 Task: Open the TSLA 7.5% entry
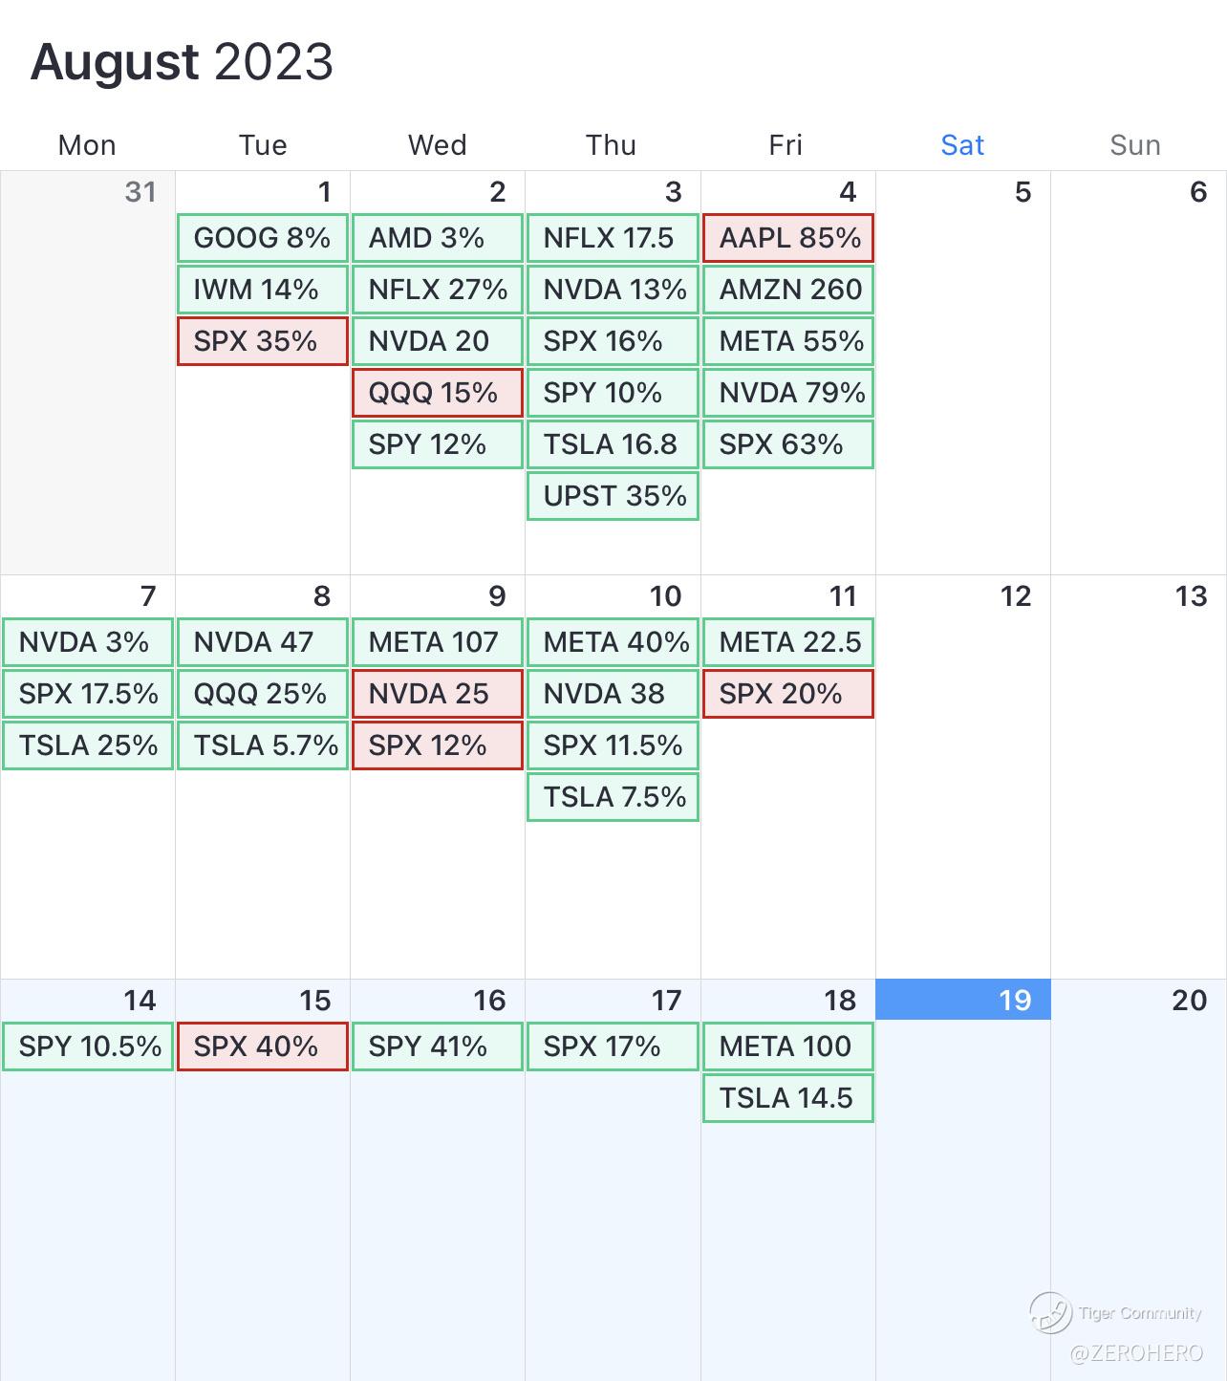tap(613, 797)
